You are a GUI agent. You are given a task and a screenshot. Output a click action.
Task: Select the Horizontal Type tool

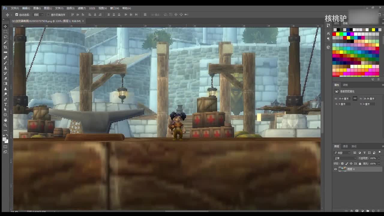pyautogui.click(x=5, y=104)
